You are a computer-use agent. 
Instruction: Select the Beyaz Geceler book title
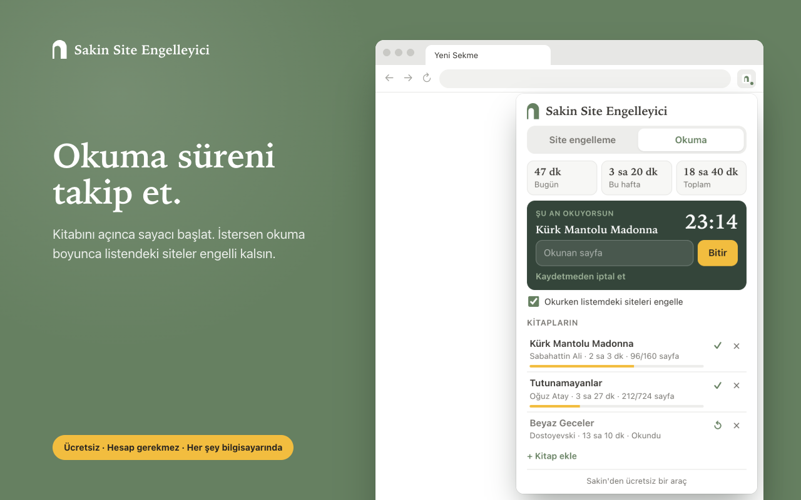pos(562,423)
